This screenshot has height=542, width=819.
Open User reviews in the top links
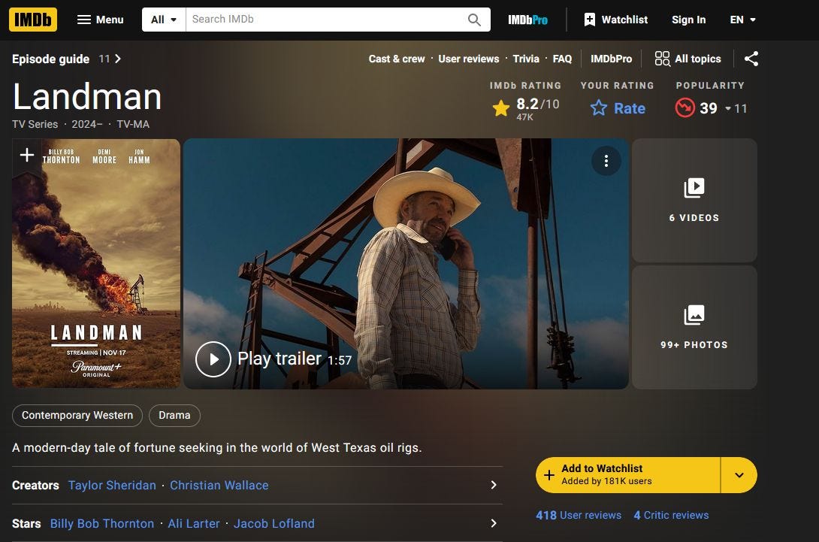click(x=469, y=59)
